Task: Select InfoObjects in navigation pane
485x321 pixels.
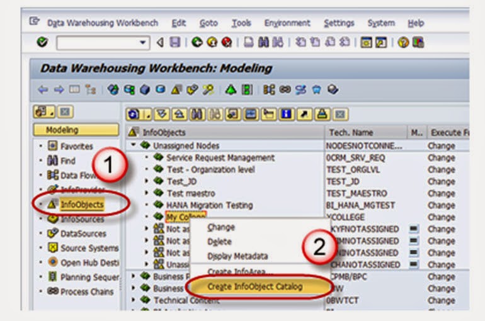Action: [82, 205]
